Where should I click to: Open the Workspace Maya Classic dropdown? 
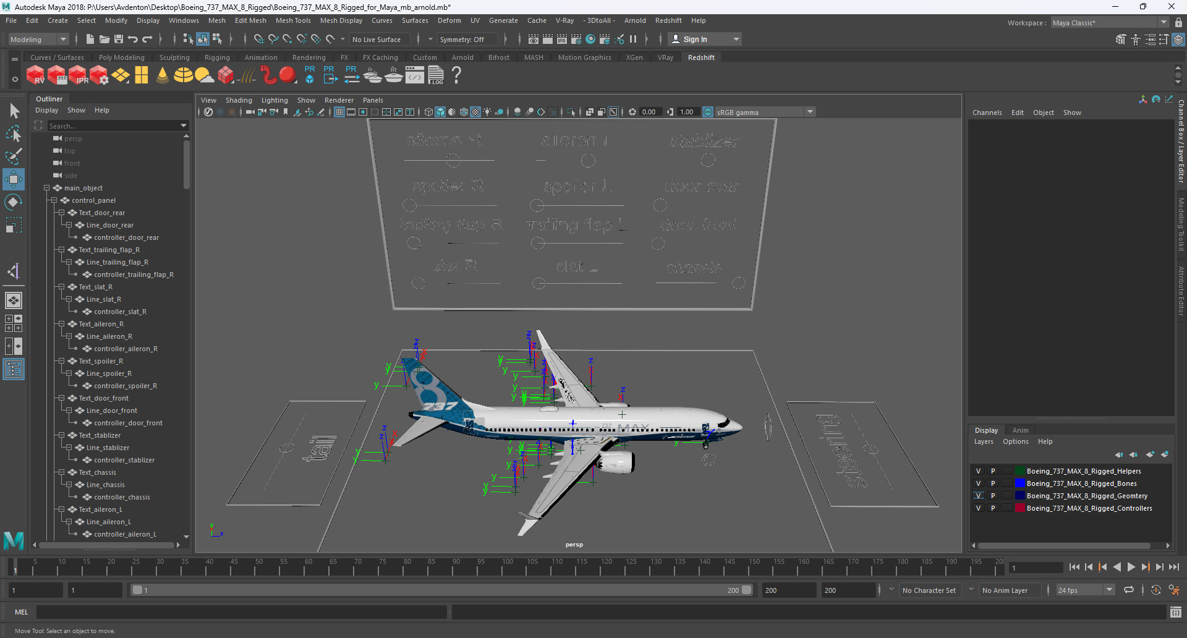click(x=1110, y=23)
